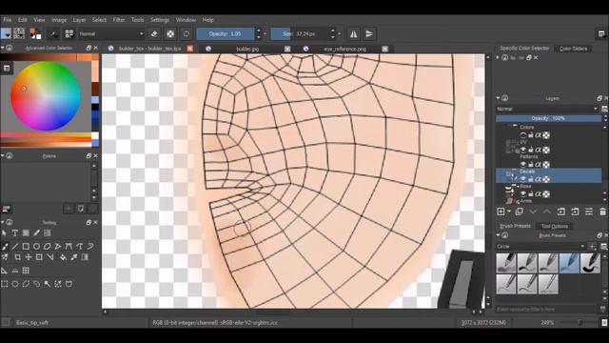The width and height of the screenshot is (609, 343).
Task: Select the Rectangle shape tool
Action: (x=26, y=246)
